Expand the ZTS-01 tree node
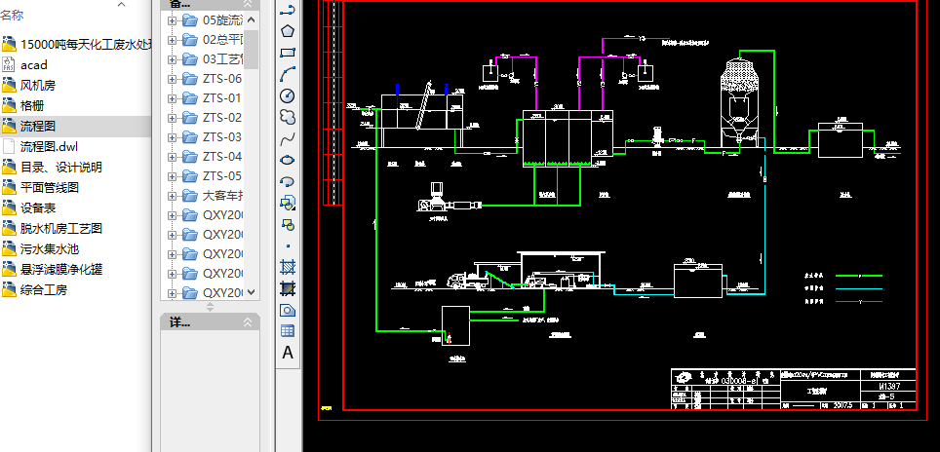This screenshot has height=452, width=940. click(x=172, y=98)
